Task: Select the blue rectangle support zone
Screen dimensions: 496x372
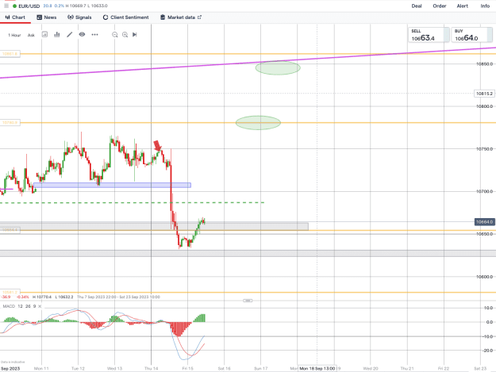Action: tap(112, 186)
